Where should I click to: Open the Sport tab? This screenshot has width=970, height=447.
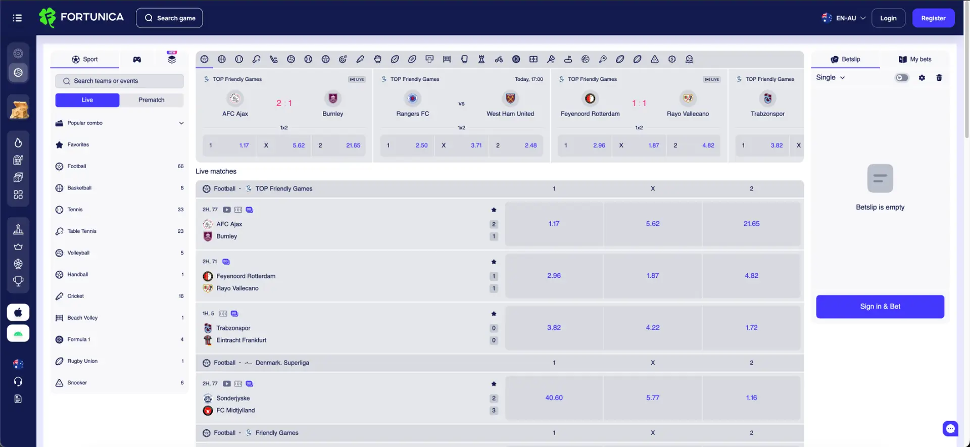(x=84, y=60)
